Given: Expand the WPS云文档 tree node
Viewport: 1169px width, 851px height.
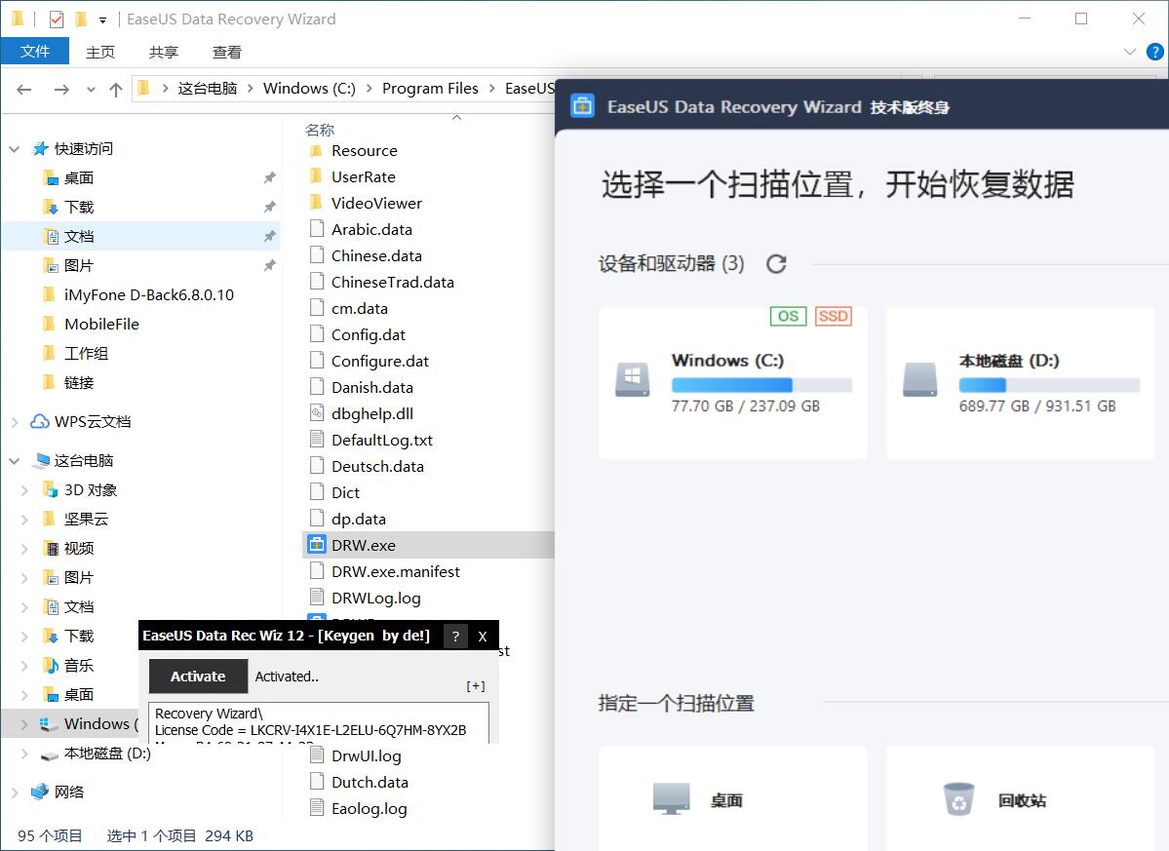Looking at the screenshot, I should tap(15, 422).
